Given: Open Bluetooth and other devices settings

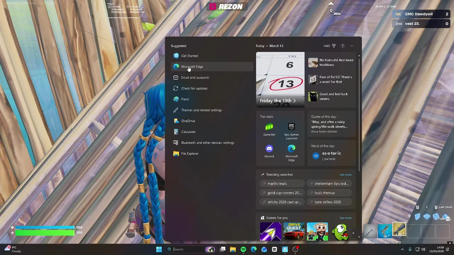Looking at the screenshot, I should pos(212,143).
